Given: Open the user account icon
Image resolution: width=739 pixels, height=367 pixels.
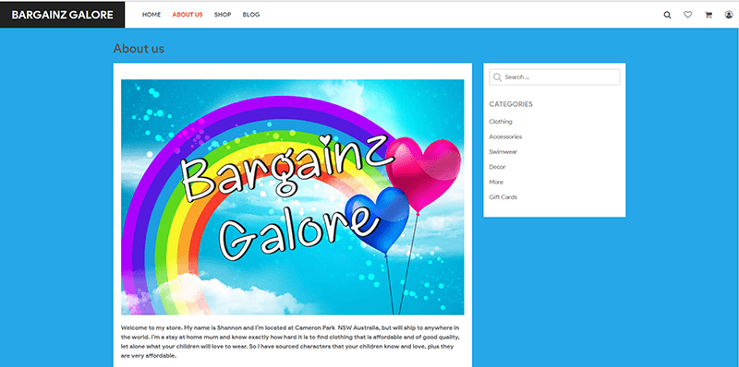Looking at the screenshot, I should point(729,15).
